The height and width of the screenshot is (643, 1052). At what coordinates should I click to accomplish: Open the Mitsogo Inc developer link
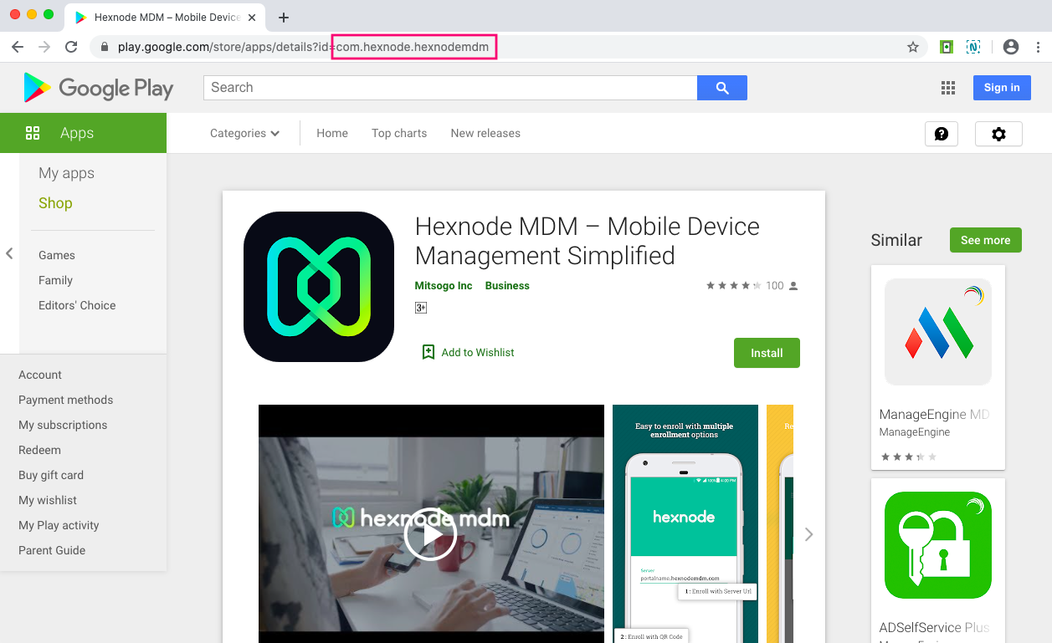(x=444, y=286)
